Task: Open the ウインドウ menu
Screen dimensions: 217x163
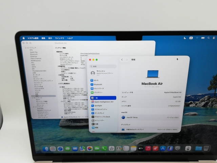Action: [x=60, y=38]
